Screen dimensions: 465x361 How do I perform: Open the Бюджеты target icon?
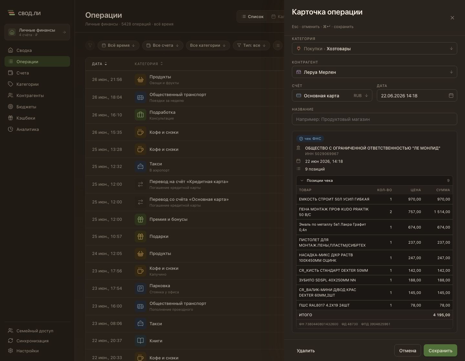point(11,107)
